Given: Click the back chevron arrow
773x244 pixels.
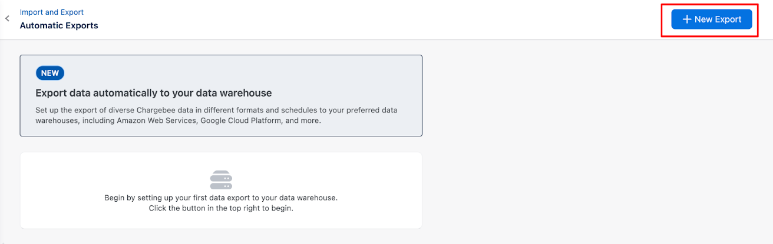Looking at the screenshot, I should tap(7, 19).
